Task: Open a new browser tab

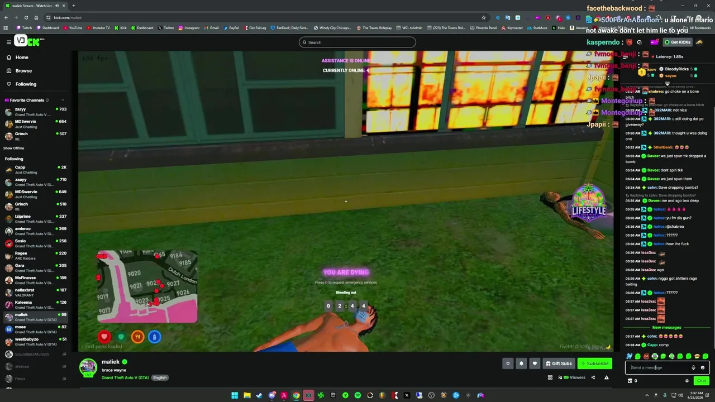Action: pos(73,6)
